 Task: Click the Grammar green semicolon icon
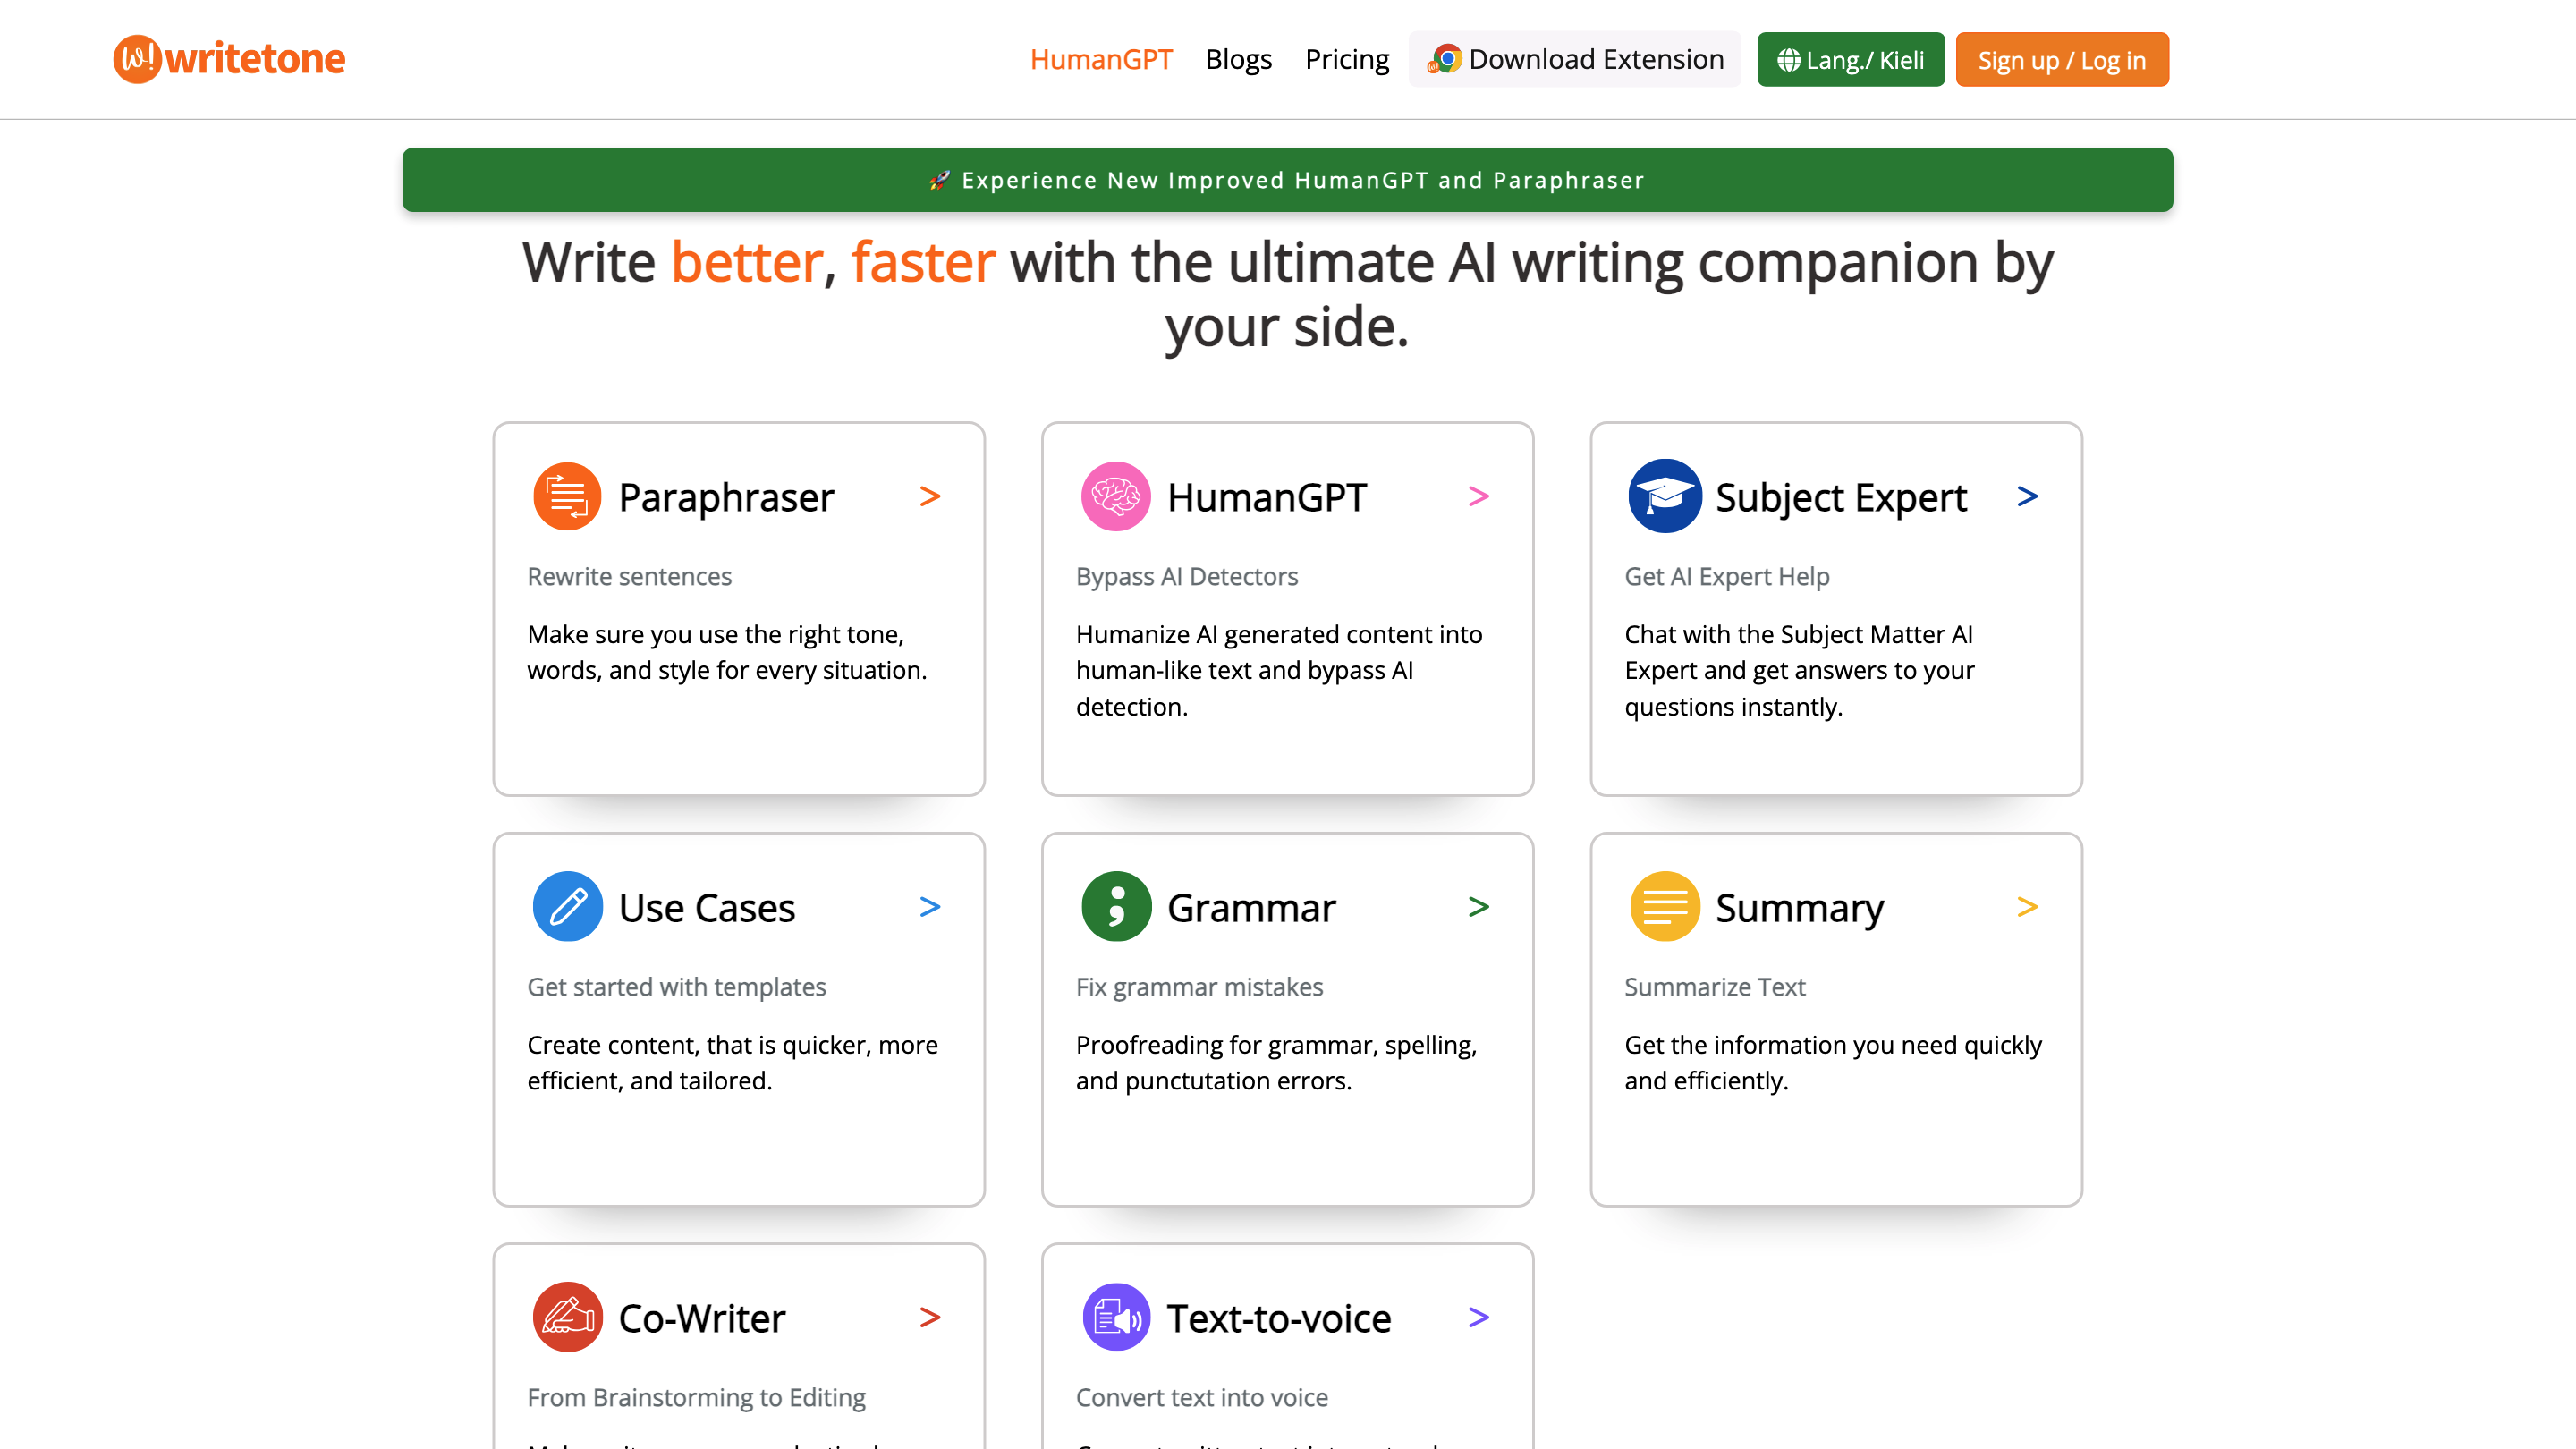pyautogui.click(x=1115, y=907)
